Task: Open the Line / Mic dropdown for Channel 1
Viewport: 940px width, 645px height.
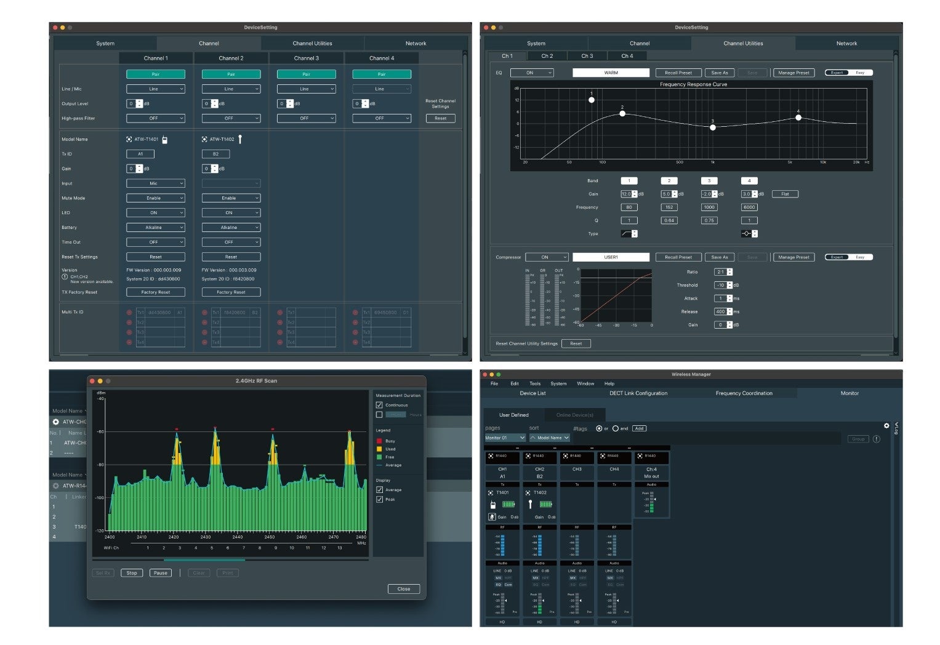Action: coord(156,89)
